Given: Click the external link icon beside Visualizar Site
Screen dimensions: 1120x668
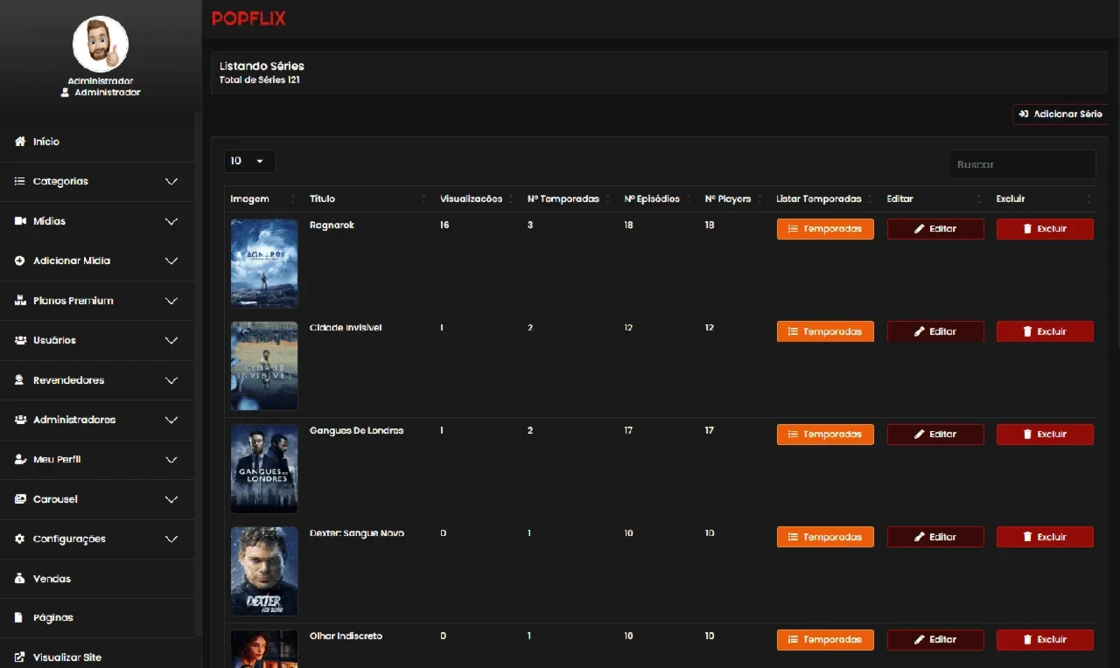Looking at the screenshot, I should click(20, 658).
